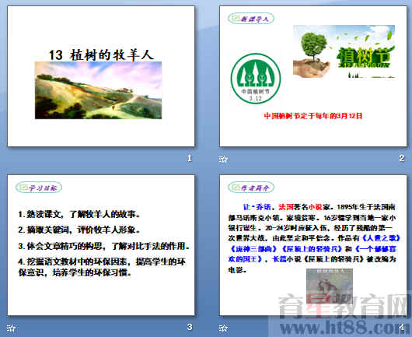
Task: Click the round 中国植树节 3.12 logo
Action: [256, 79]
